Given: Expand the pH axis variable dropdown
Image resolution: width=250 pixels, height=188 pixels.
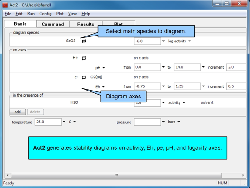Looking at the screenshot, I should click(x=100, y=68).
